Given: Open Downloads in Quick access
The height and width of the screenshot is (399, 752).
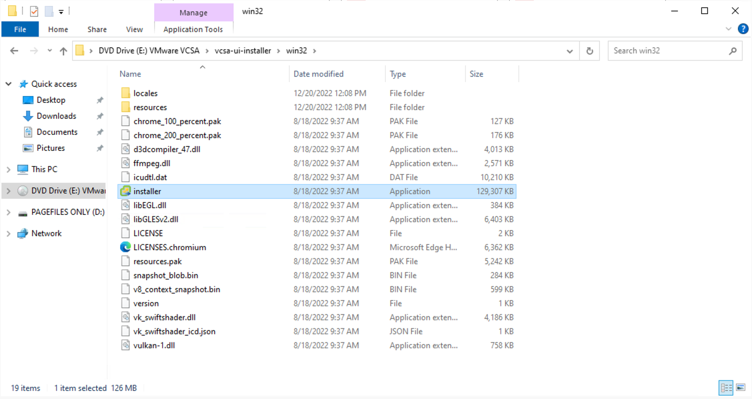Looking at the screenshot, I should (56, 116).
